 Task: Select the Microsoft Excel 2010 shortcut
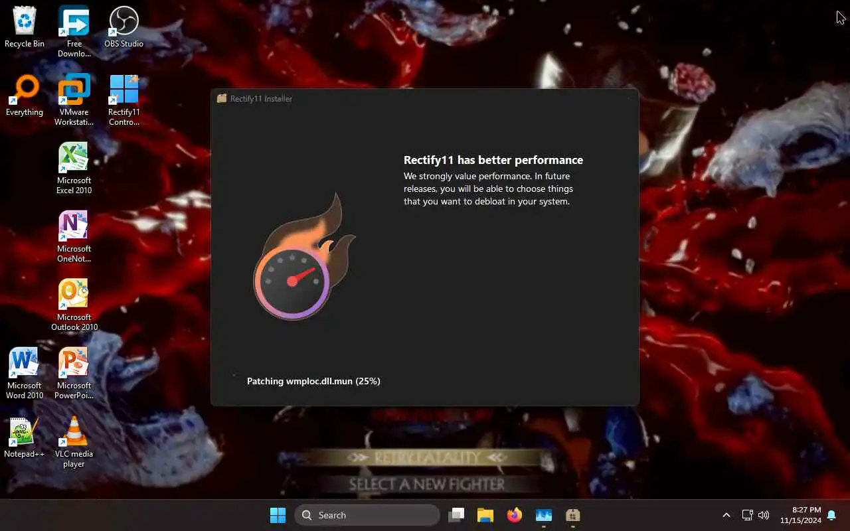tap(74, 169)
